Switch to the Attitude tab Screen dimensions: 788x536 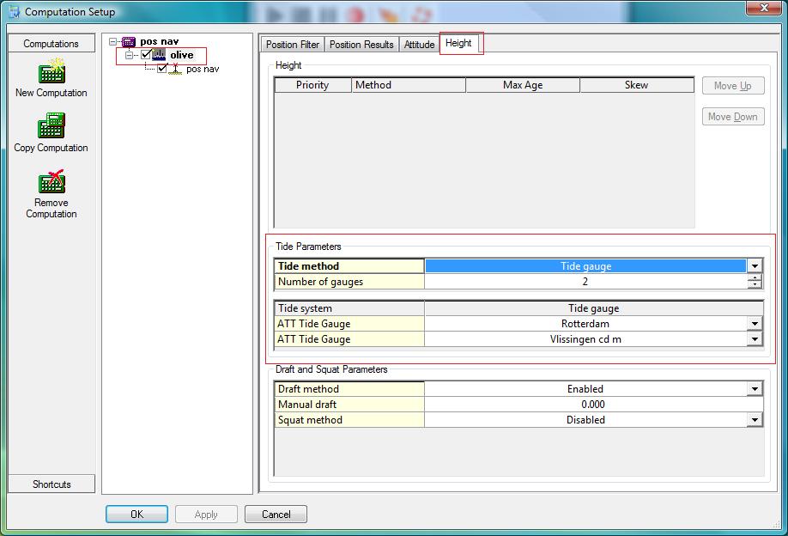(x=419, y=45)
